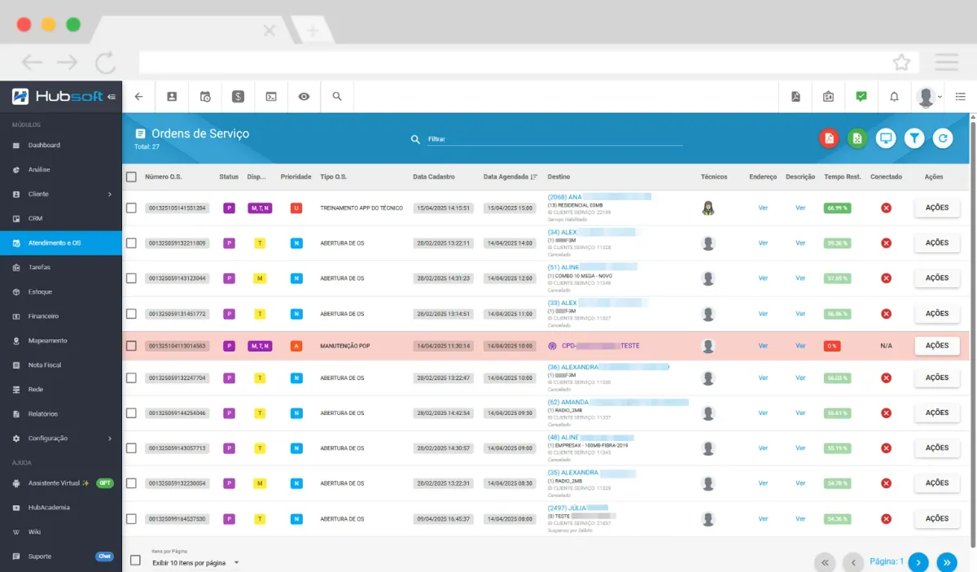
Task: Open the list menu icon at far right
Action: tap(961, 97)
